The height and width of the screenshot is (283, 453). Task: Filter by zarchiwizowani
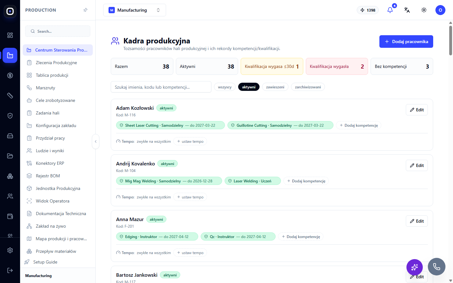(x=308, y=87)
